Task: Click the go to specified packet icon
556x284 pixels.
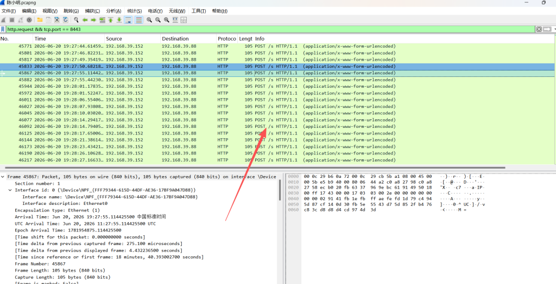Action: (103, 20)
